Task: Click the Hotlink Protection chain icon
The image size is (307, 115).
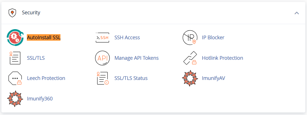Action: (190, 58)
